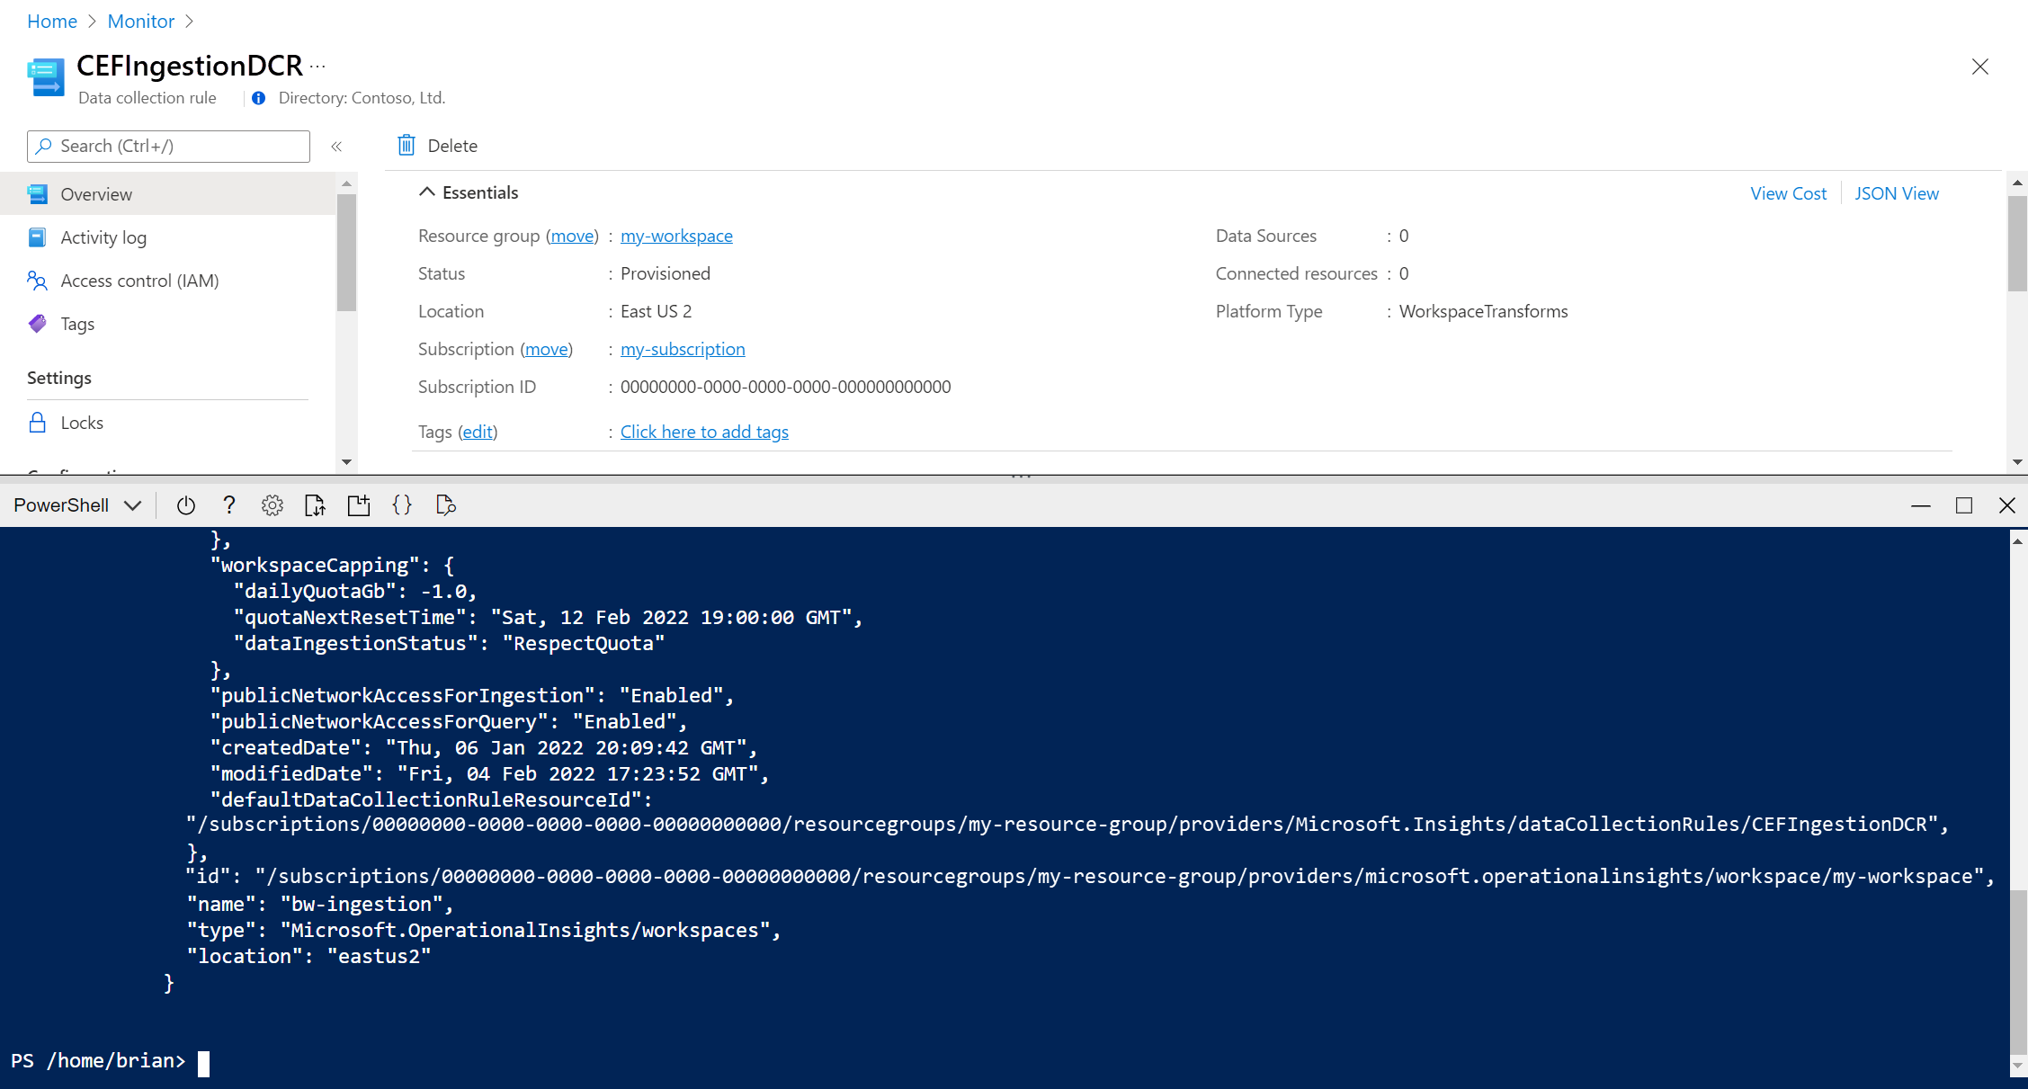Image resolution: width=2028 pixels, height=1089 pixels.
Task: Open new session icon in Cloud Shell
Action: tap(359, 505)
